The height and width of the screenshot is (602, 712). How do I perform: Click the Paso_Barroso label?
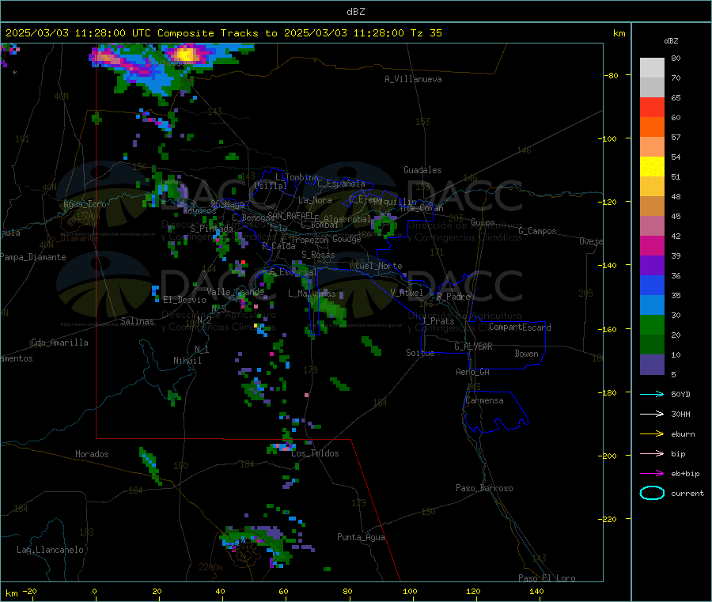point(484,489)
